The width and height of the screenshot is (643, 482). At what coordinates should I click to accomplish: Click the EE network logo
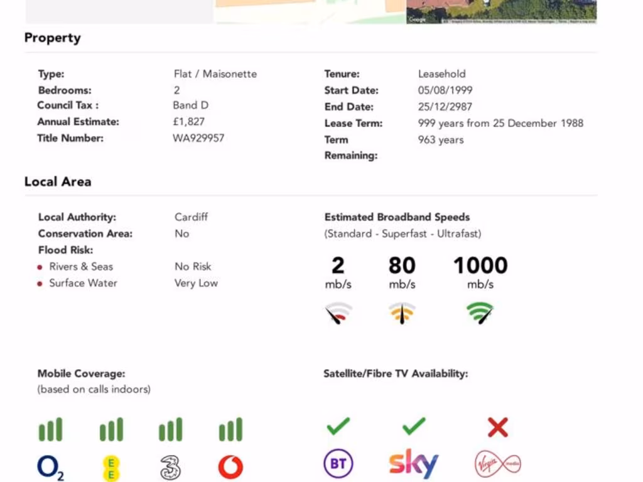[x=111, y=468]
